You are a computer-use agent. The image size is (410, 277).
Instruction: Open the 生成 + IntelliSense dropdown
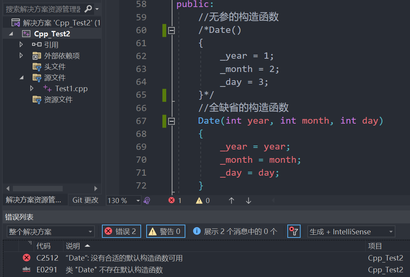point(351,232)
